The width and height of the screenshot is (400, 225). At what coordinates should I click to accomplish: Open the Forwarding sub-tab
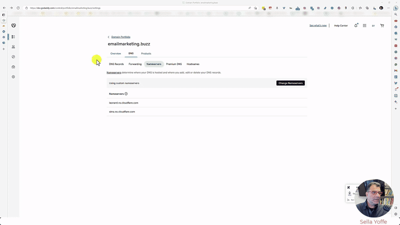[x=135, y=64]
